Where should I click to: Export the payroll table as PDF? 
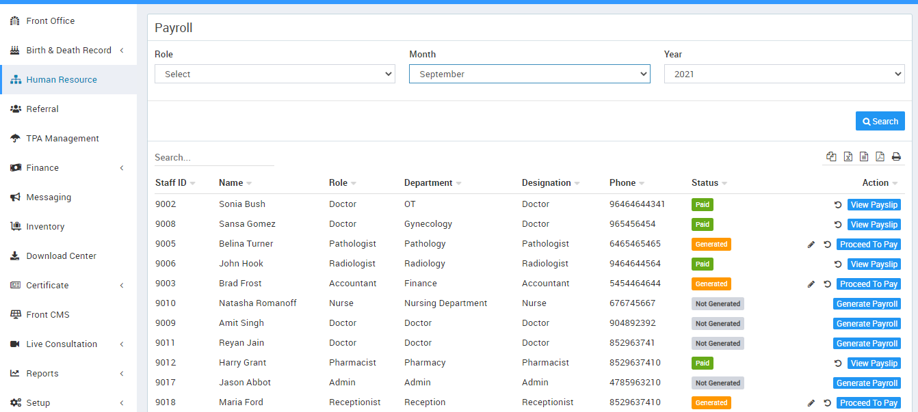(880, 156)
